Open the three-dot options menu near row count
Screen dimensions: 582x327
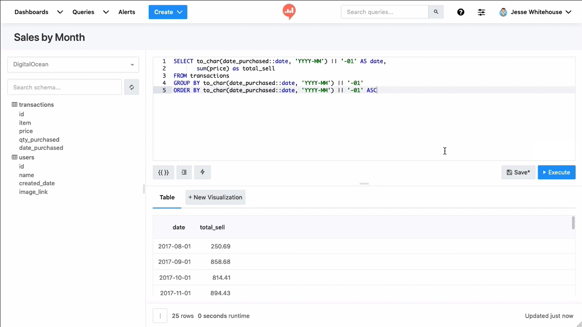(160, 316)
